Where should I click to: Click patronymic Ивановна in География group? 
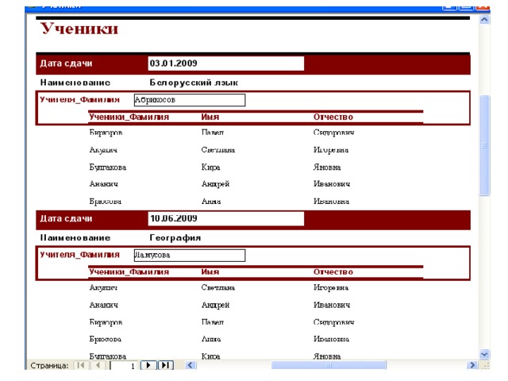tap(331, 339)
